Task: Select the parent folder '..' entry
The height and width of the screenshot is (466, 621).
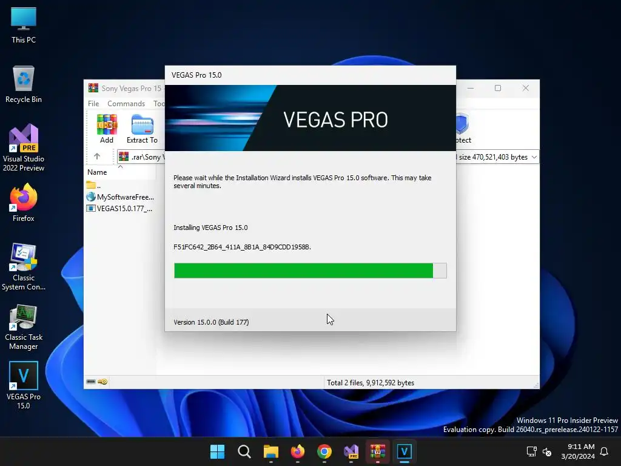Action: coord(93,185)
